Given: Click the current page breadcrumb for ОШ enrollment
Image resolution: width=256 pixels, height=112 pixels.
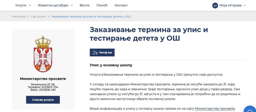Looking at the screenshot, I should coord(91,17).
